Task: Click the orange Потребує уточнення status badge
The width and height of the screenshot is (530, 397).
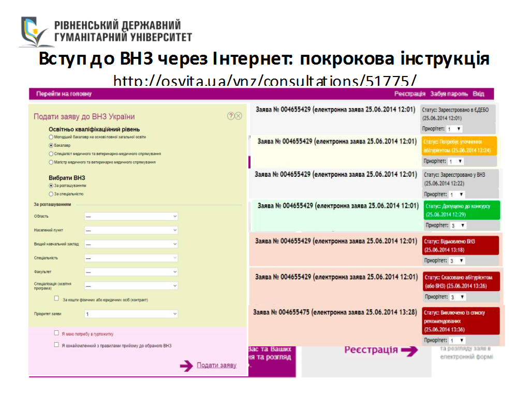Action: pos(459,146)
